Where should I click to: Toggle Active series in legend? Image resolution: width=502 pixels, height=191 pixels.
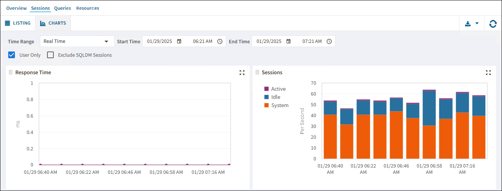(266, 89)
